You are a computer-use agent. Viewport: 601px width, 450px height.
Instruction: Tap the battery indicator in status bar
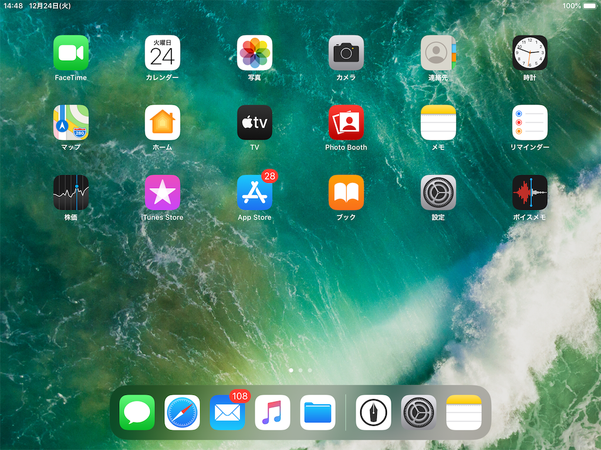[x=589, y=6]
